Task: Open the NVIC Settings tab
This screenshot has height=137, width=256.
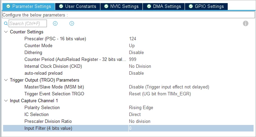Action: tap(121, 6)
